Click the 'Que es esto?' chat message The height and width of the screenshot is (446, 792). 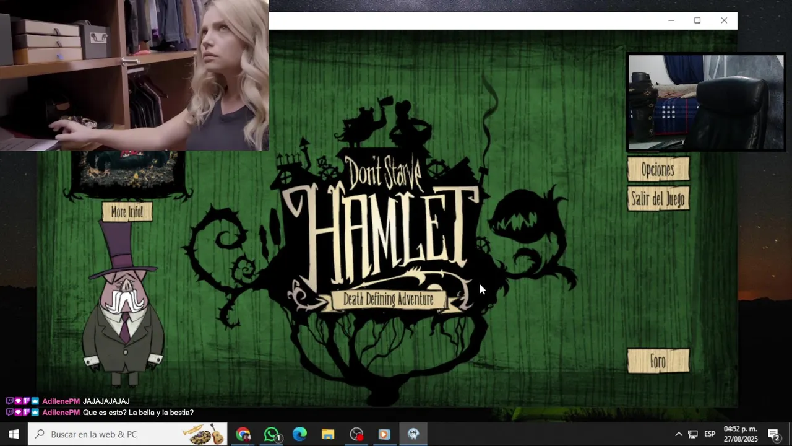pyautogui.click(x=138, y=413)
